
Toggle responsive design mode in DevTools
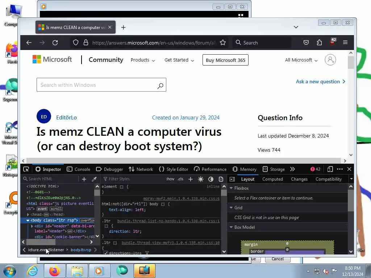point(330,169)
